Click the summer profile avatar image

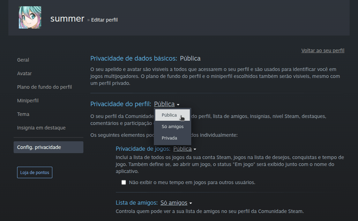[30, 17]
